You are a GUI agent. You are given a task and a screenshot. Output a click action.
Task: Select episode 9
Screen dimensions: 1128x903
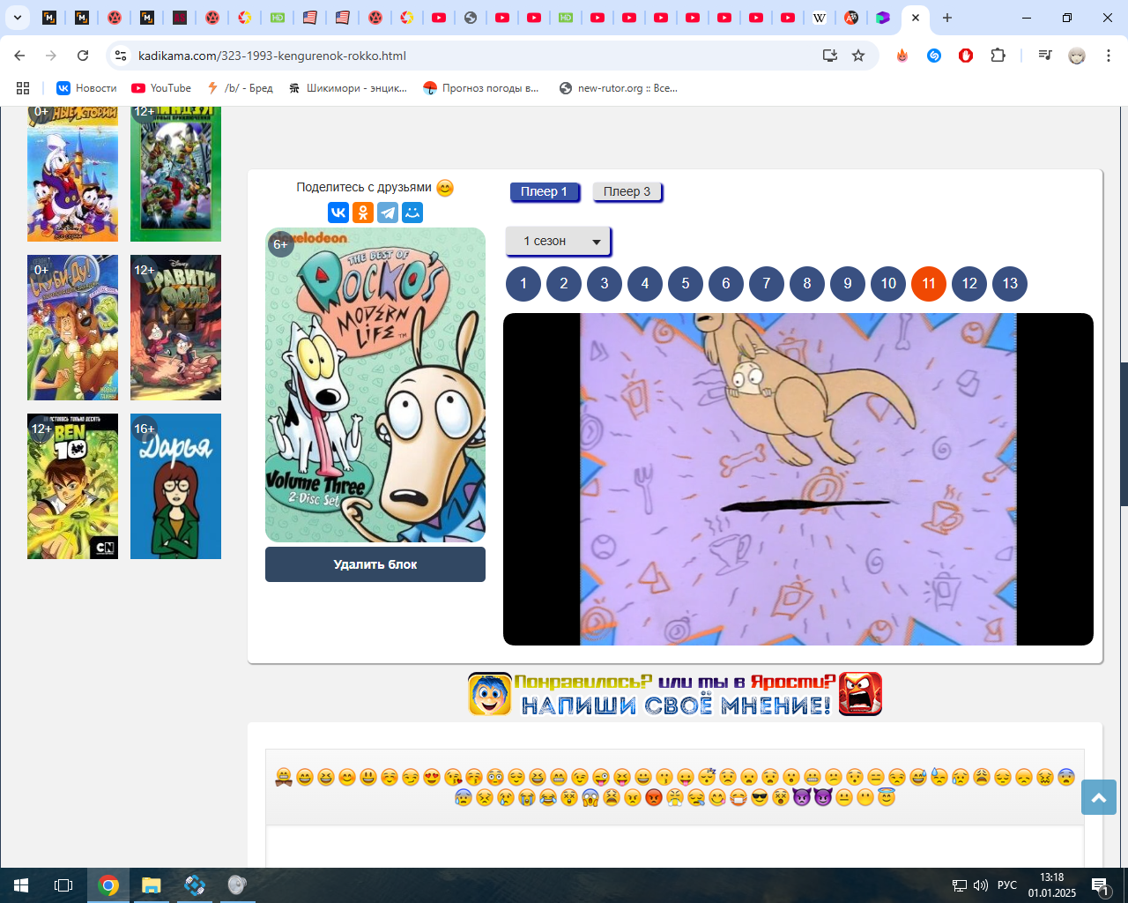[x=848, y=283]
